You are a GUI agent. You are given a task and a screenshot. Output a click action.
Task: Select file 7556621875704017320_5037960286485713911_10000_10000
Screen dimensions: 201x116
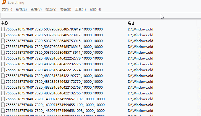[x=54, y=53]
